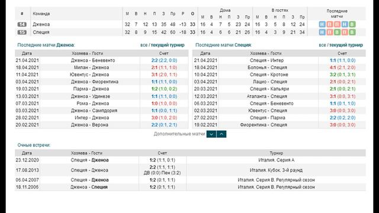Select the 'Ювентус - Дженоа' match row
Screen dimensions: 379x213
(101, 75)
